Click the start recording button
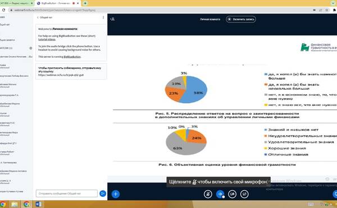337x208 pixels. [x=241, y=19]
